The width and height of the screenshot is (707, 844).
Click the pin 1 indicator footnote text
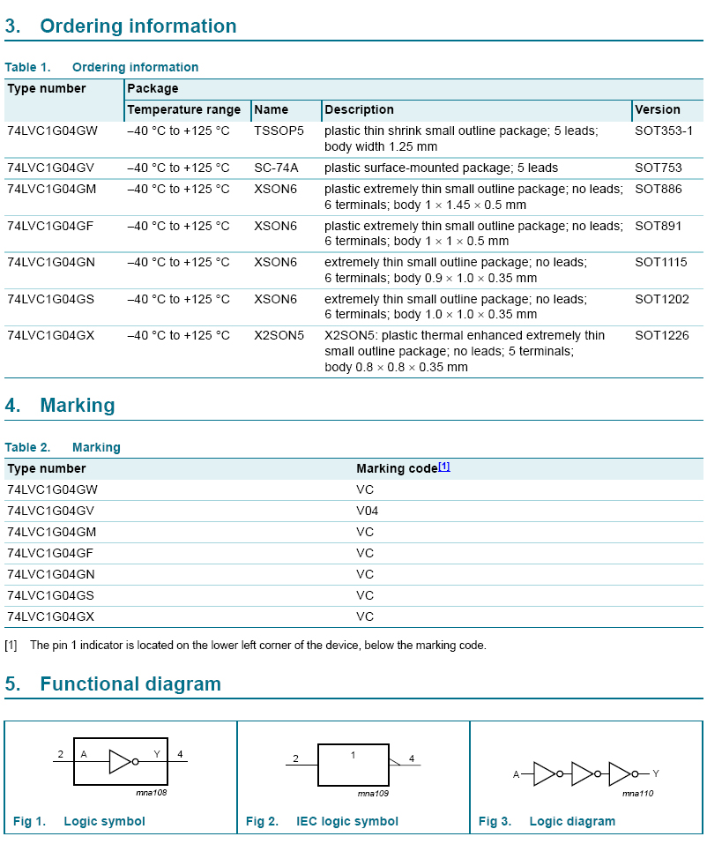point(257,646)
